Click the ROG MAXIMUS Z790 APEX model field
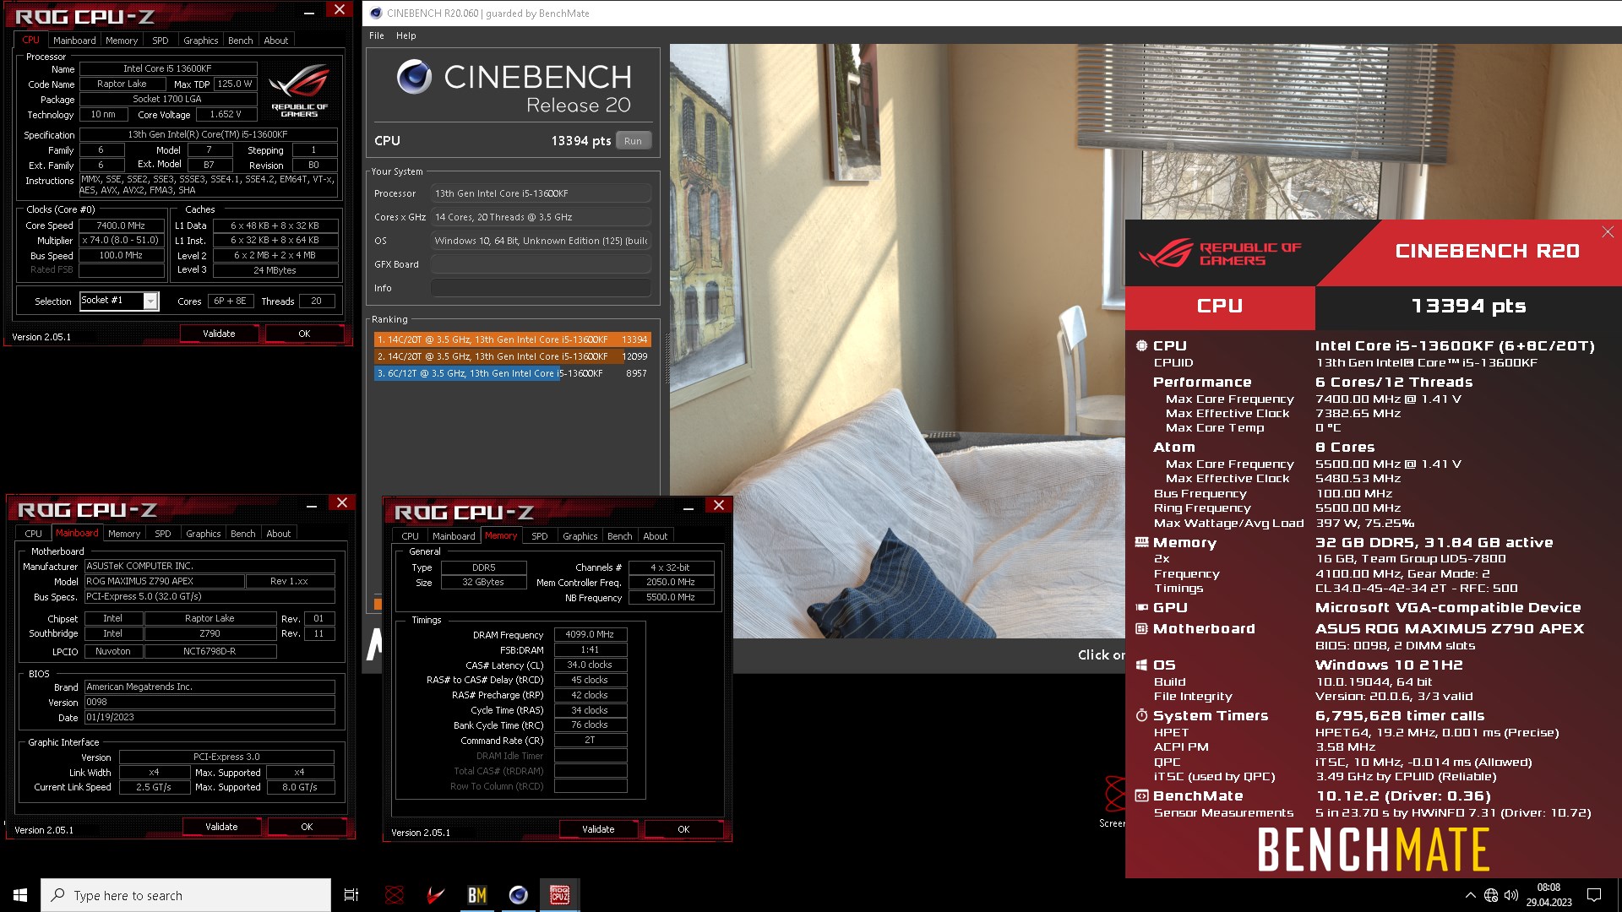Viewport: 1622px width, 912px height. [x=164, y=581]
